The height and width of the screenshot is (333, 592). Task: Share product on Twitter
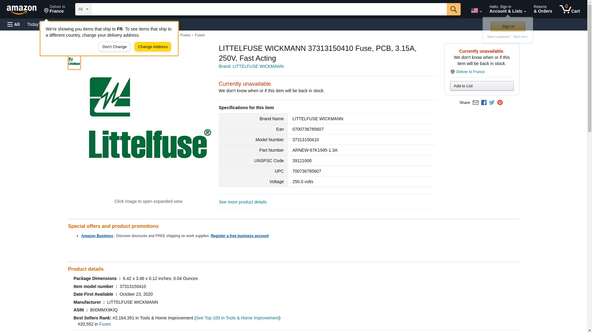coord(492,103)
